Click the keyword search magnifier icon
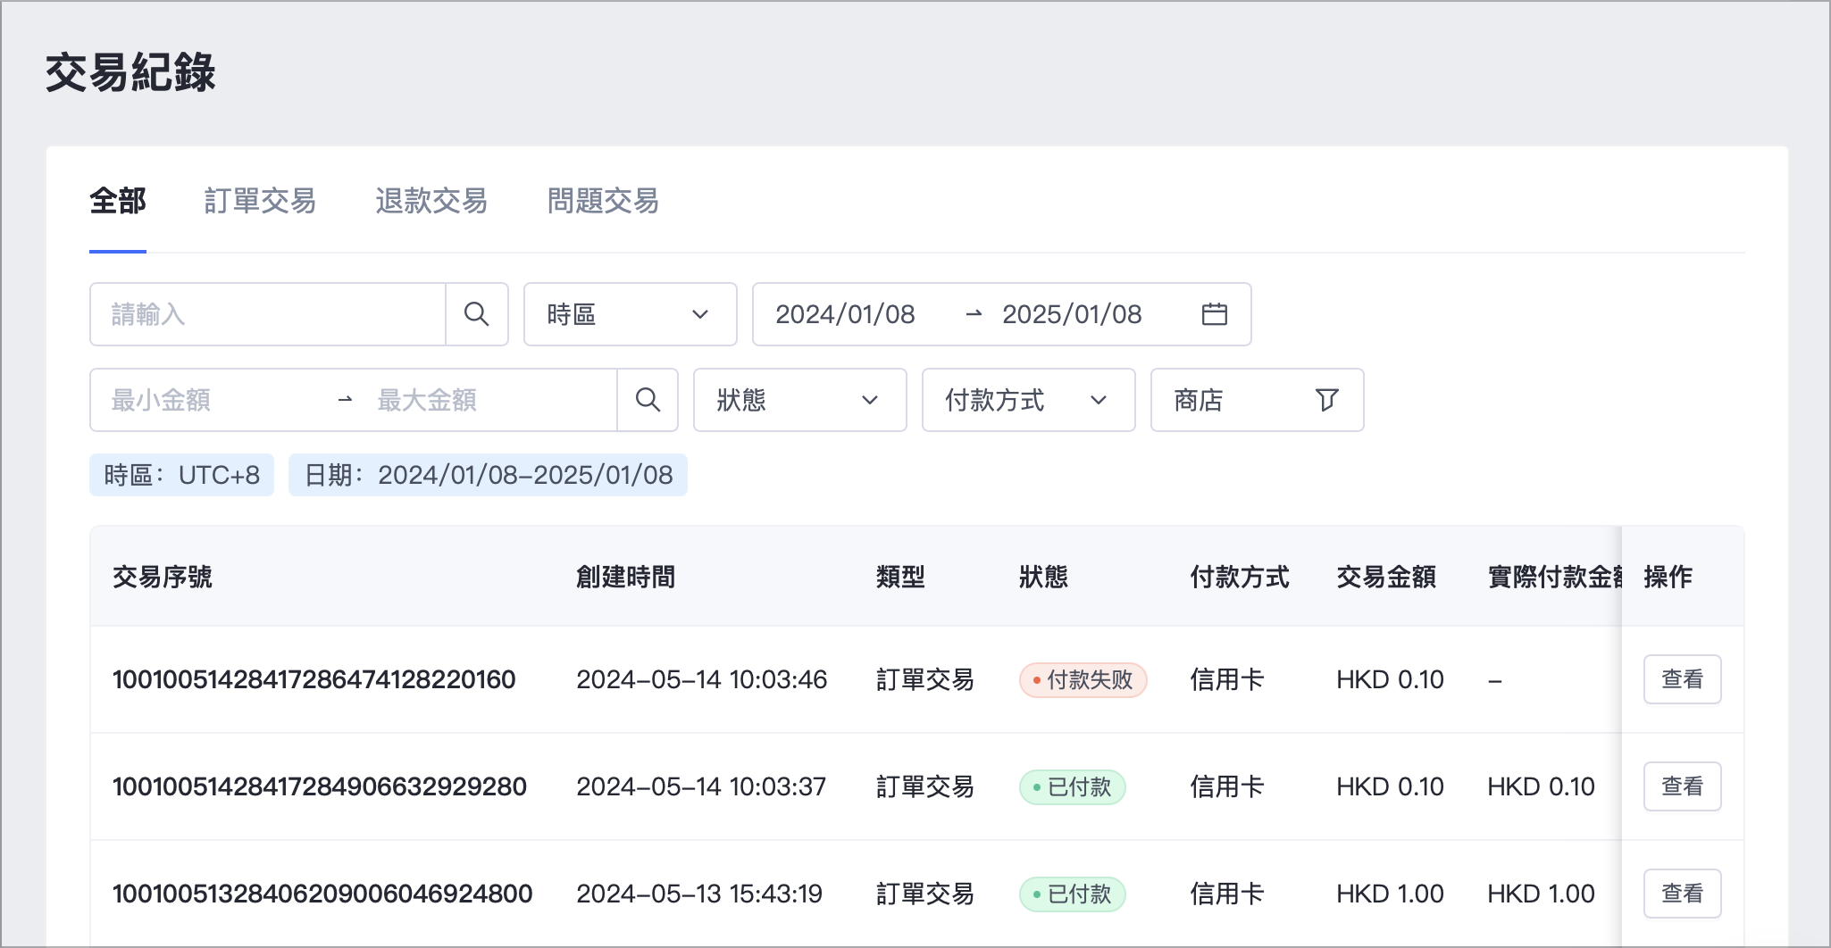 point(477,314)
